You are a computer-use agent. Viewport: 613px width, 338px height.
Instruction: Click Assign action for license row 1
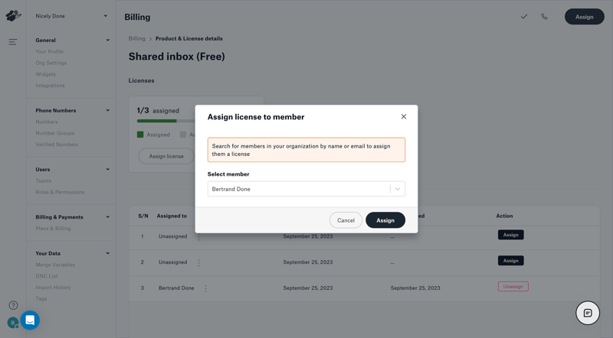(510, 235)
